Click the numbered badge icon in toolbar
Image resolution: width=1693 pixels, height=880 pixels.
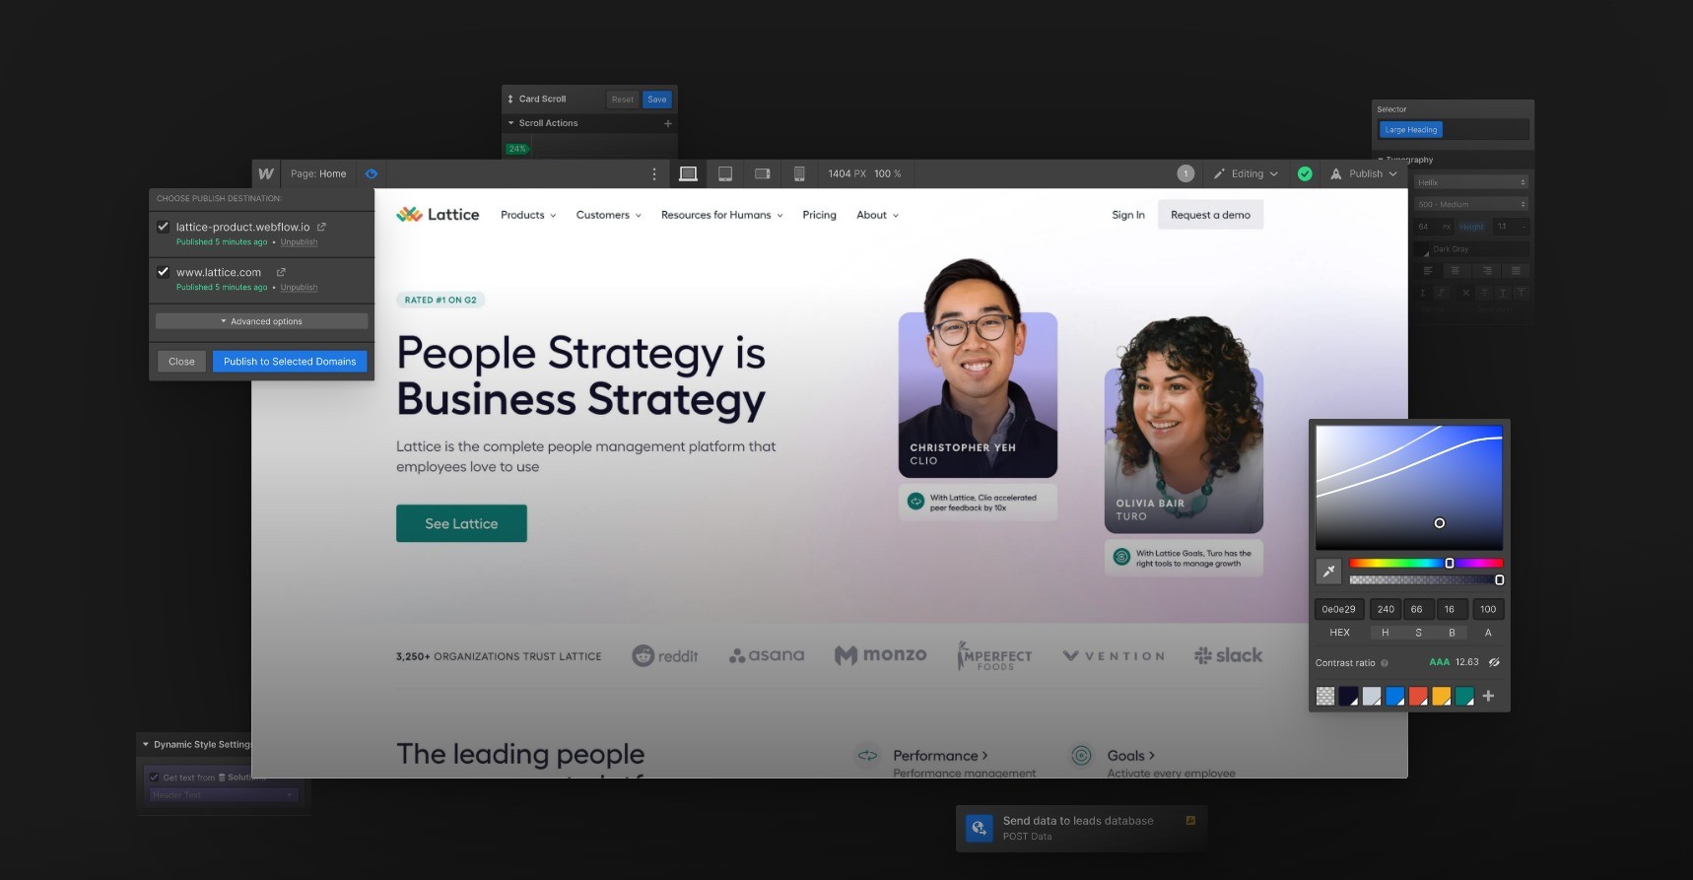coord(1185,173)
